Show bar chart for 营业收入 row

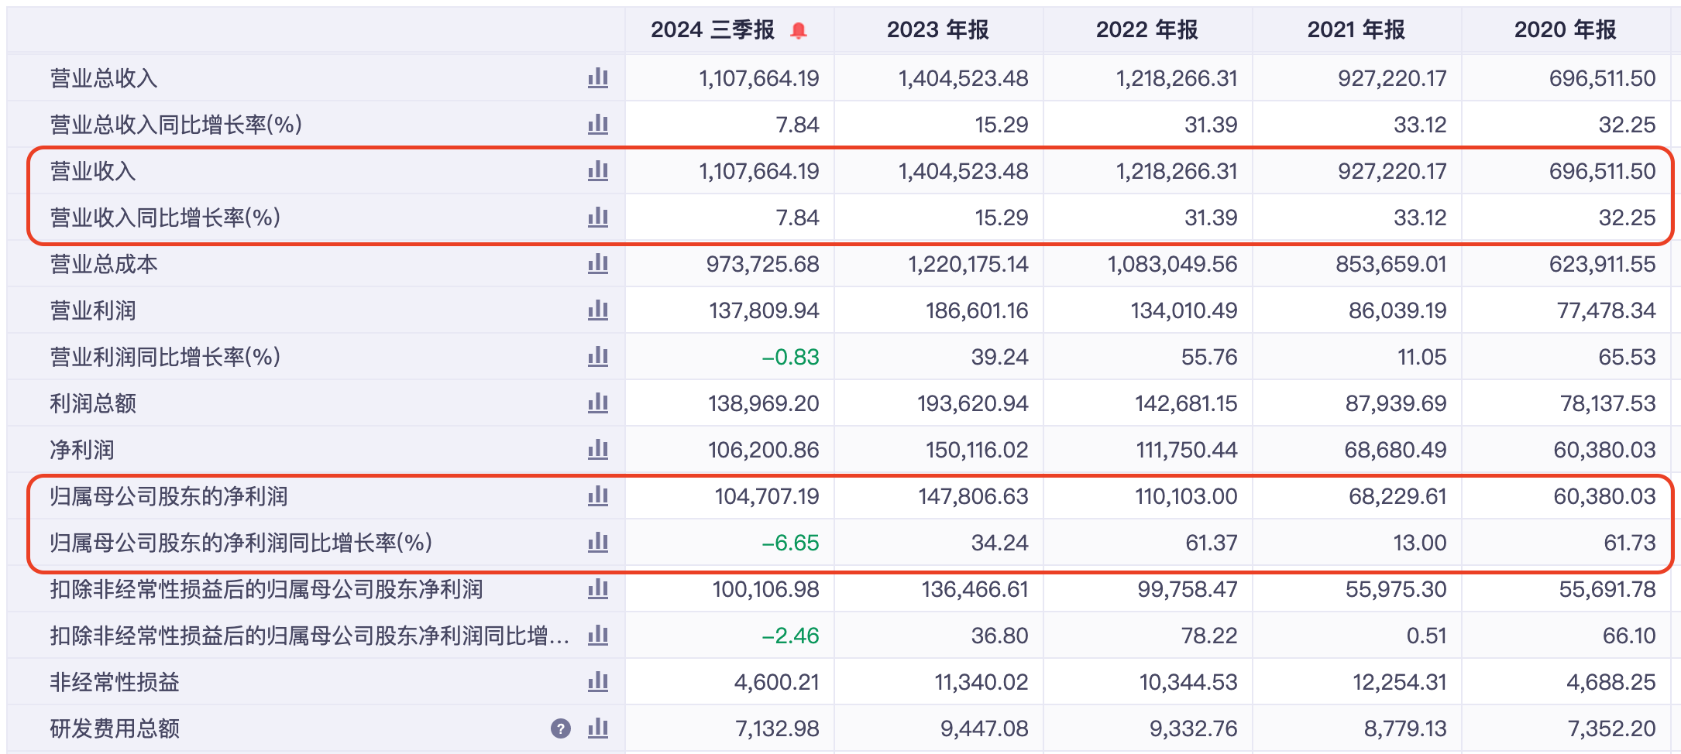597,171
